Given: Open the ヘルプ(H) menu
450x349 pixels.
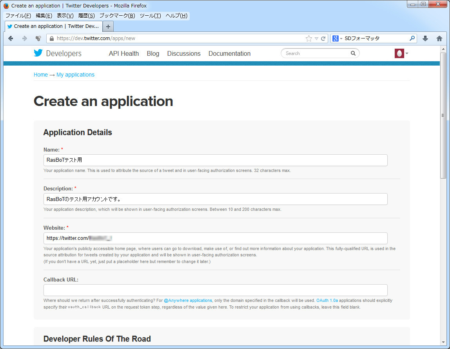Looking at the screenshot, I should coord(176,16).
